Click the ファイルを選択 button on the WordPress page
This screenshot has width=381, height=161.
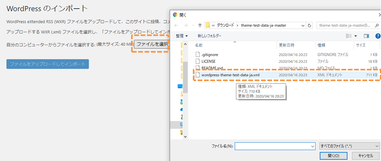[x=152, y=44]
